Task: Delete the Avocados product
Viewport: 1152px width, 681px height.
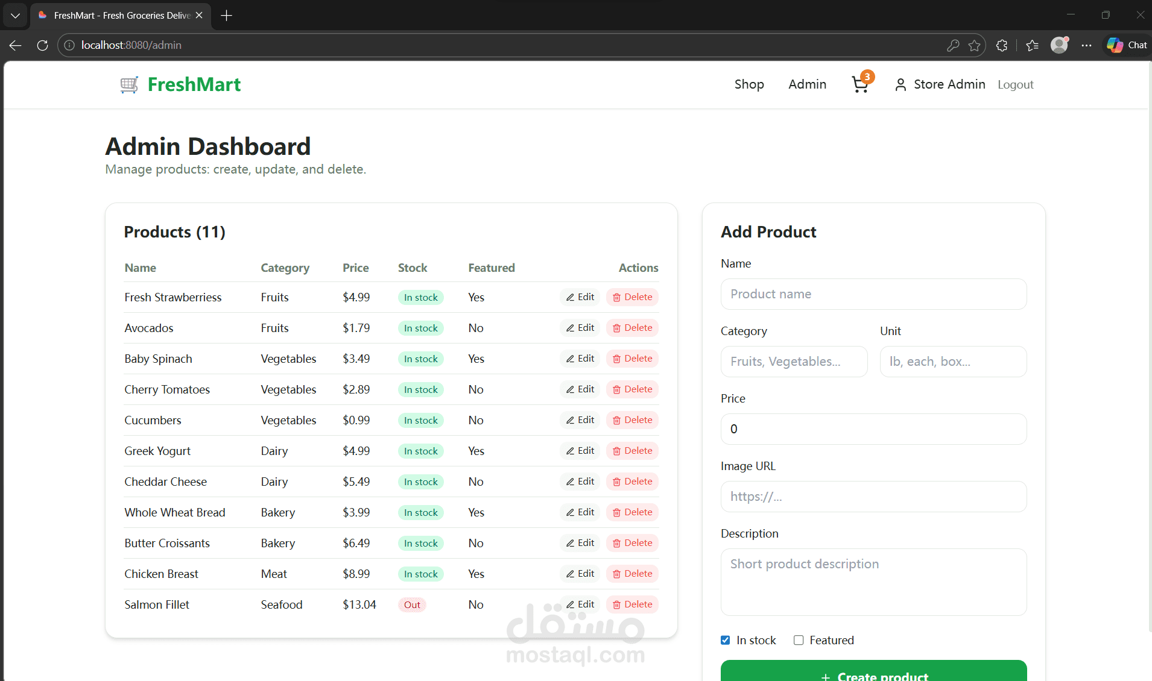Action: pos(633,328)
